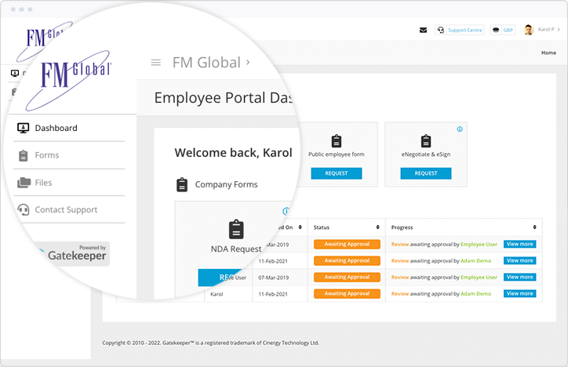This screenshot has height=367, width=568.
Task: Open the GBP currency selector
Action: [x=503, y=30]
